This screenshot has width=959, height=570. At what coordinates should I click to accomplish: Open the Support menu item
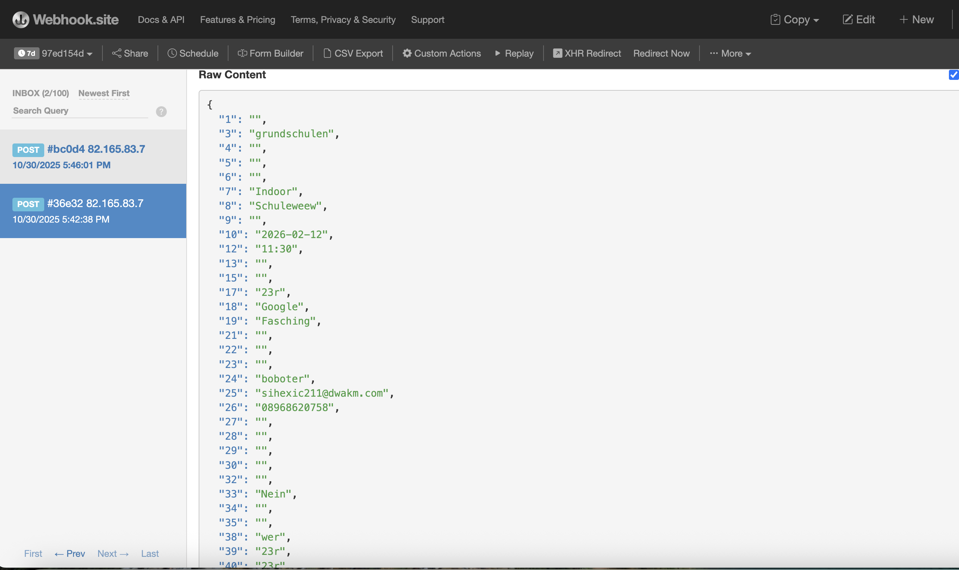coord(427,19)
